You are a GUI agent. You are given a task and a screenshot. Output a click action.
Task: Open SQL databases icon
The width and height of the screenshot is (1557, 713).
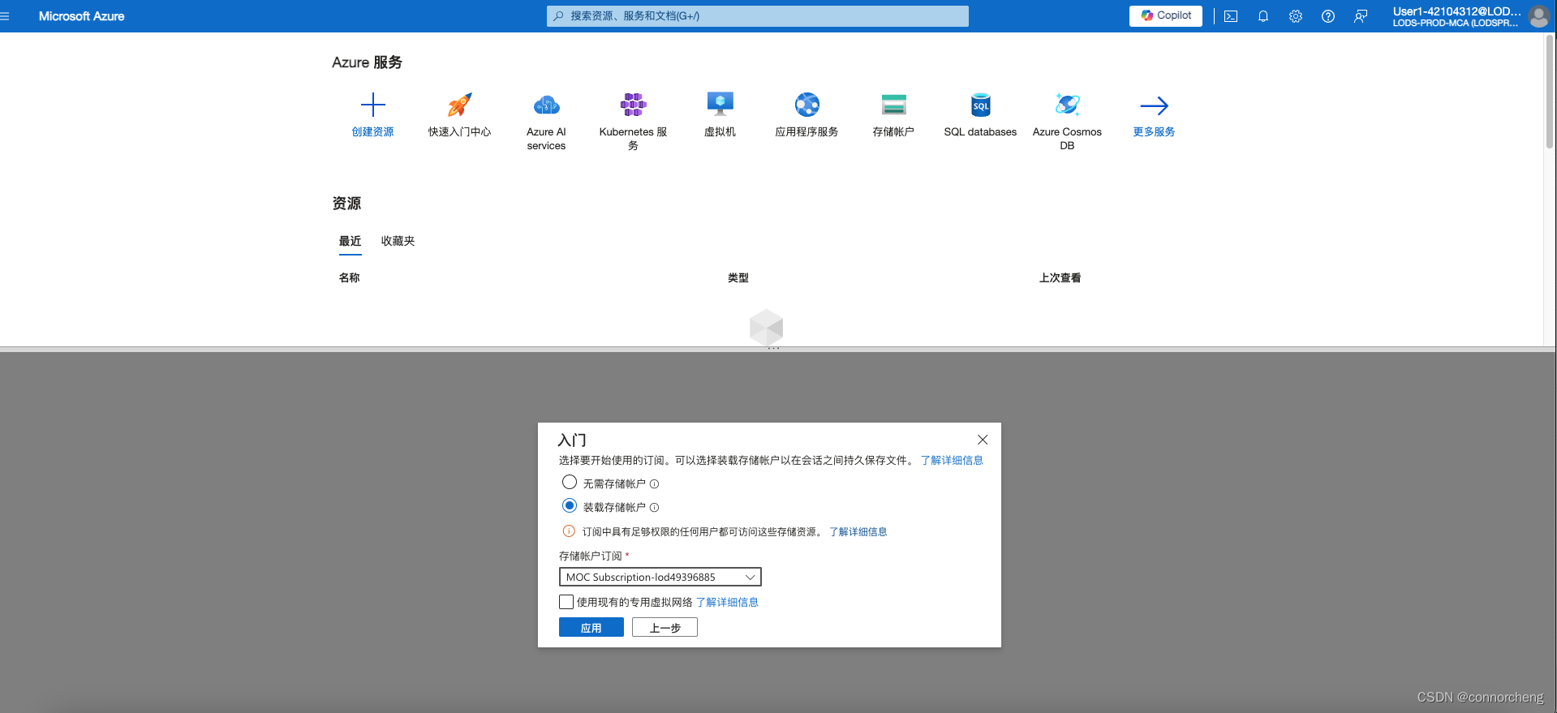click(980, 105)
